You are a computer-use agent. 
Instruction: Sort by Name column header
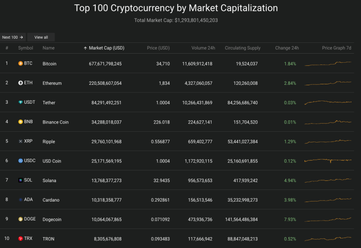pos(49,48)
